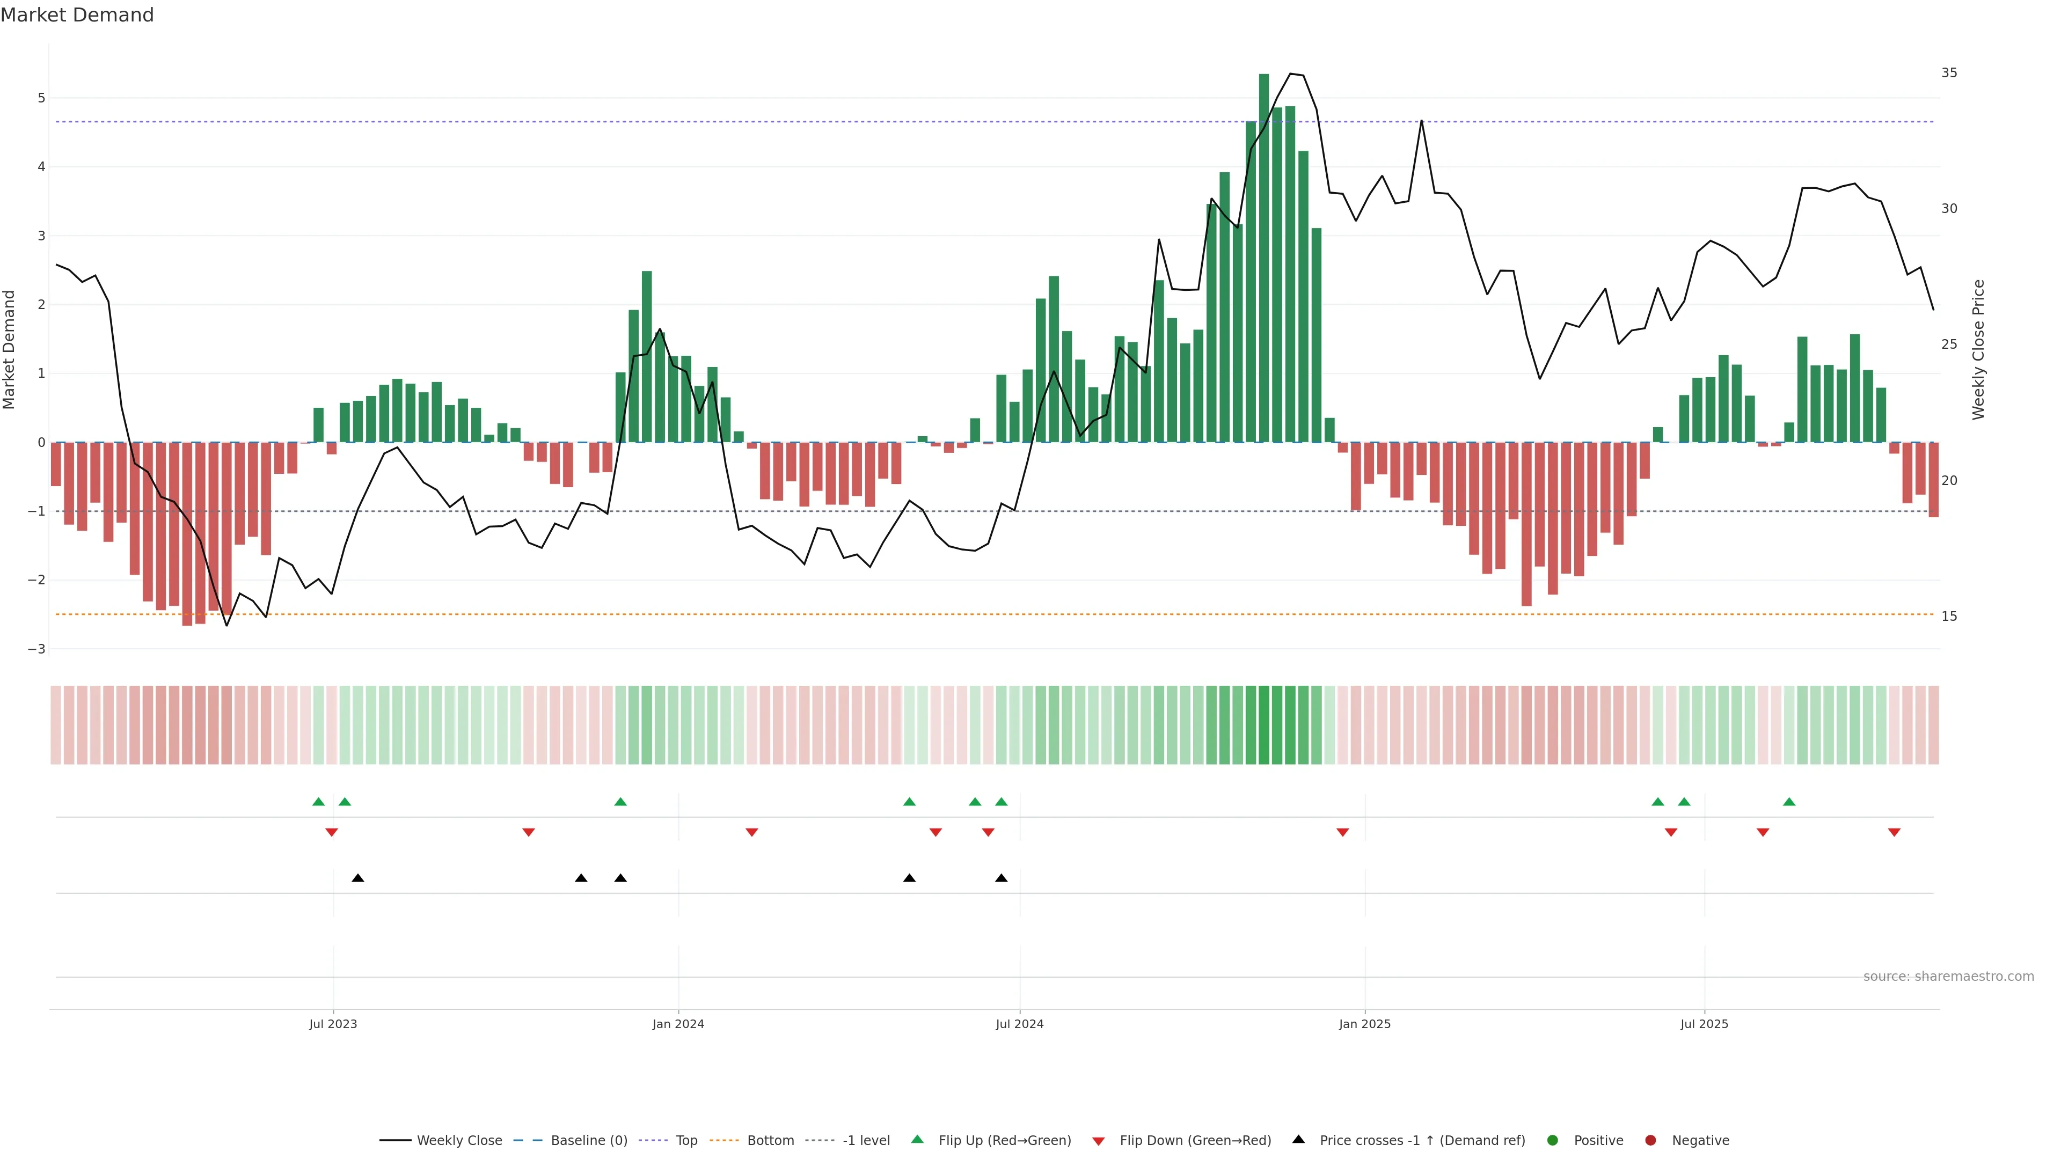Click the leftmost green Flip Up marker
This screenshot has height=1159, width=2061.
click(318, 802)
